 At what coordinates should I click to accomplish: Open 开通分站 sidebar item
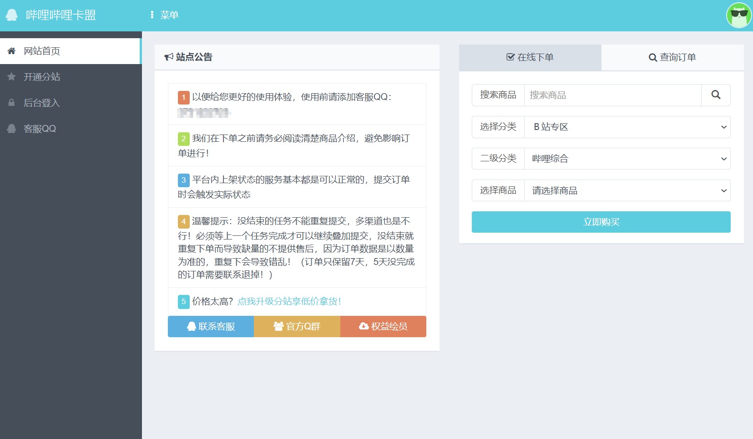coord(71,77)
